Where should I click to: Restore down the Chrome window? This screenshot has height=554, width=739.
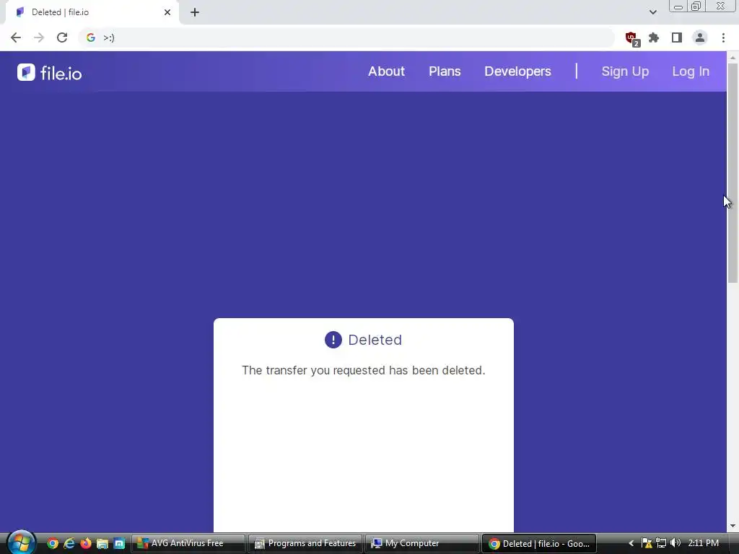(696, 6)
